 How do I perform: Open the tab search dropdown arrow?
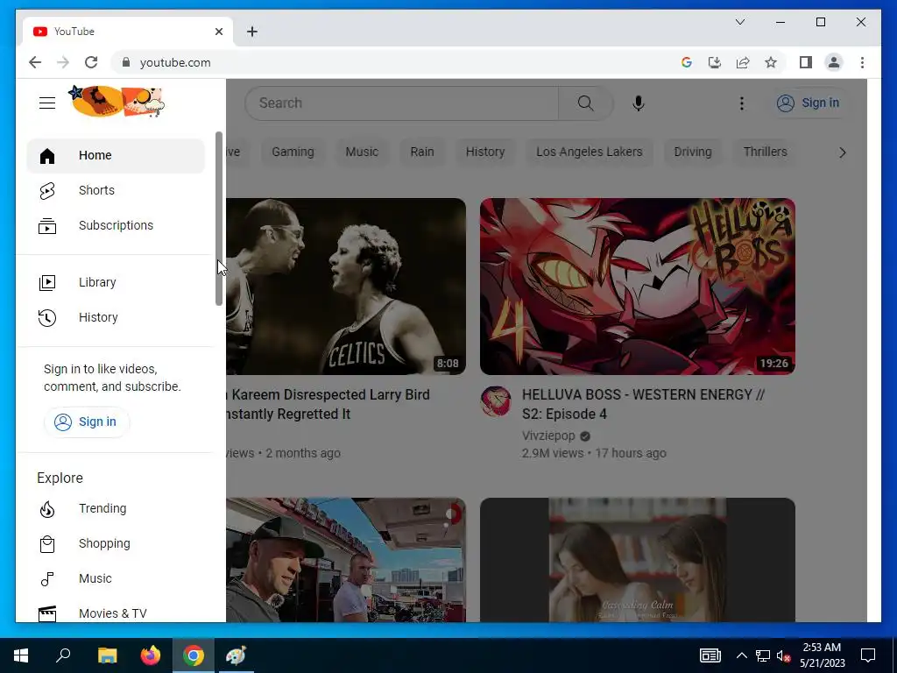pyautogui.click(x=739, y=22)
